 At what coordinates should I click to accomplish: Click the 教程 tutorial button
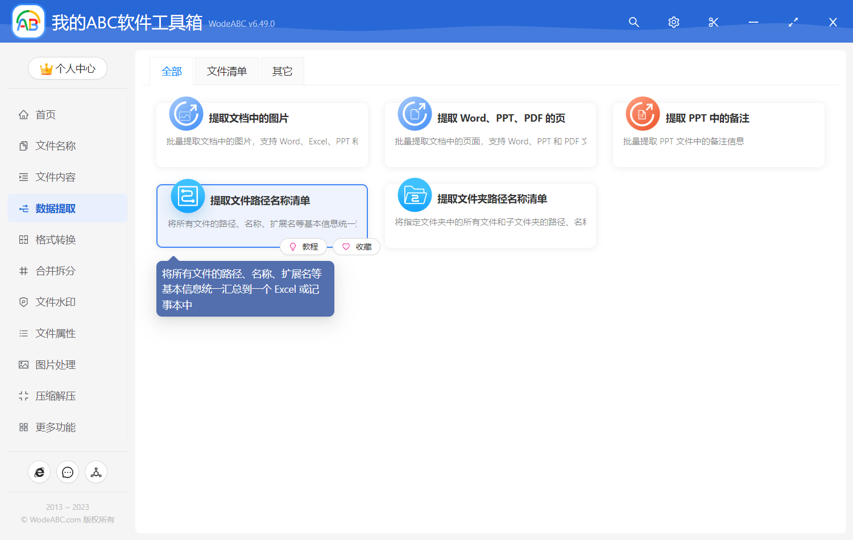pyautogui.click(x=304, y=247)
